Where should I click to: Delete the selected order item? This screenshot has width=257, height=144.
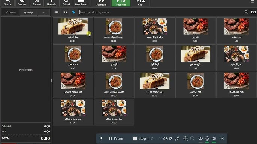10,12
